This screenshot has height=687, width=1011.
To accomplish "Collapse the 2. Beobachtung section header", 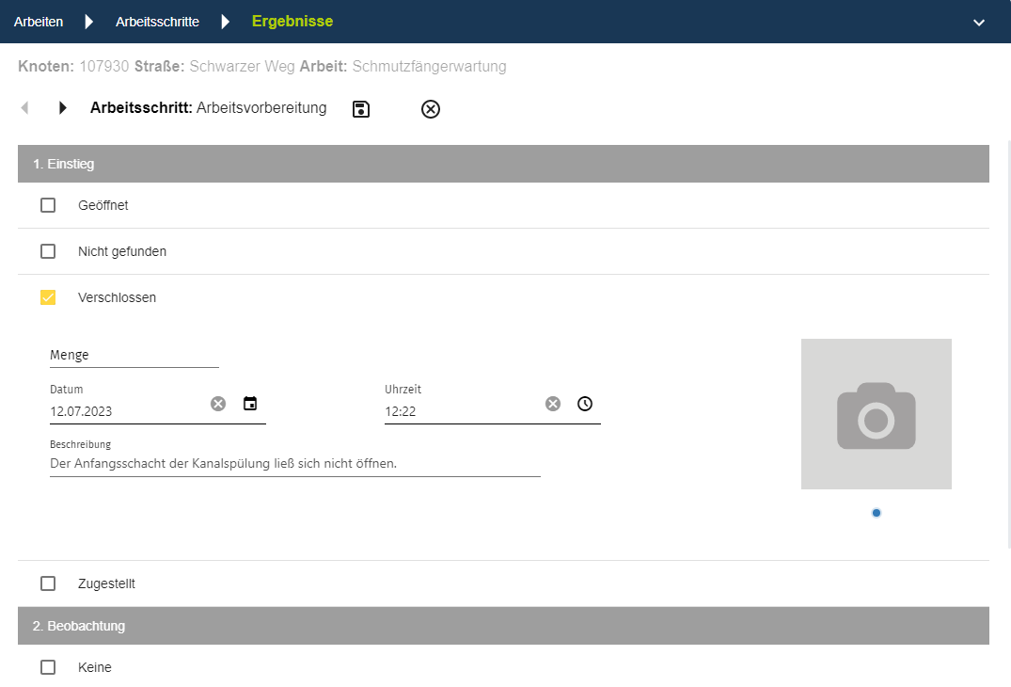I will tap(503, 626).
